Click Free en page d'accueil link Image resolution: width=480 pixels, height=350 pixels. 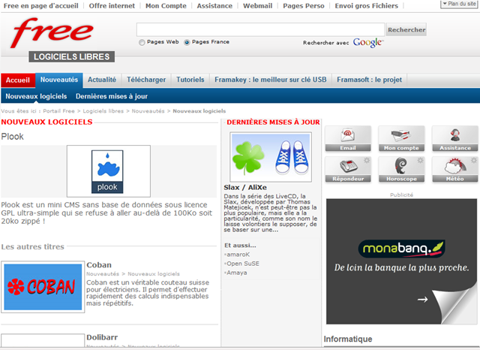tap(41, 6)
